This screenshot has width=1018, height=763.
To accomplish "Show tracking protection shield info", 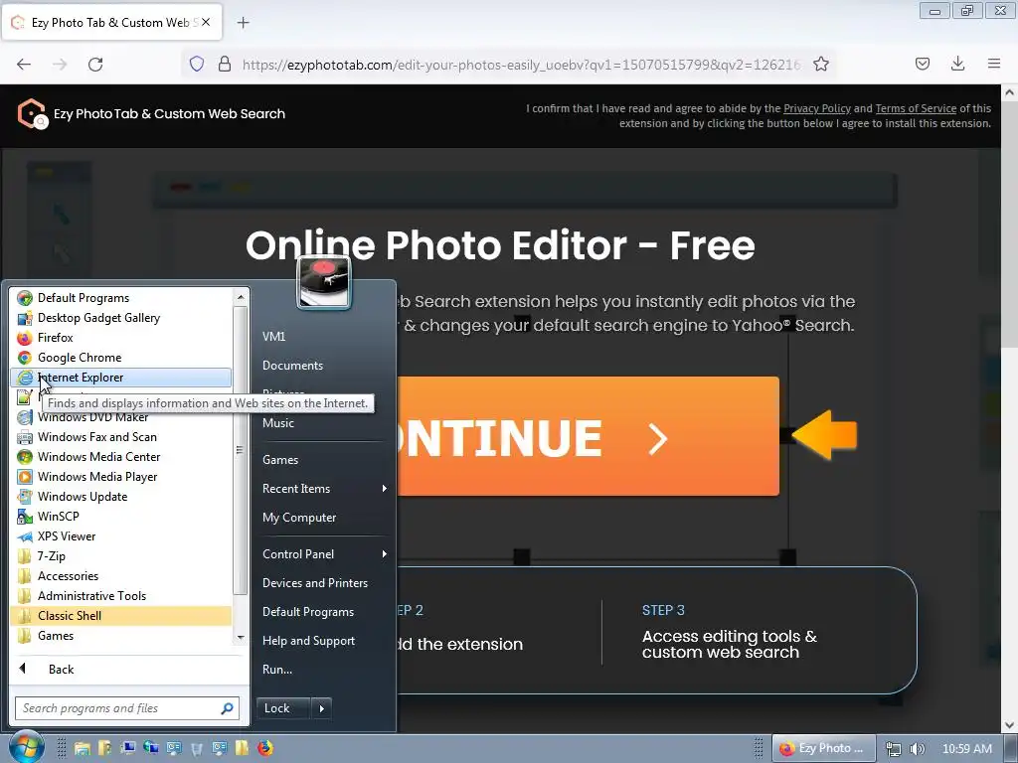I will 197,64.
